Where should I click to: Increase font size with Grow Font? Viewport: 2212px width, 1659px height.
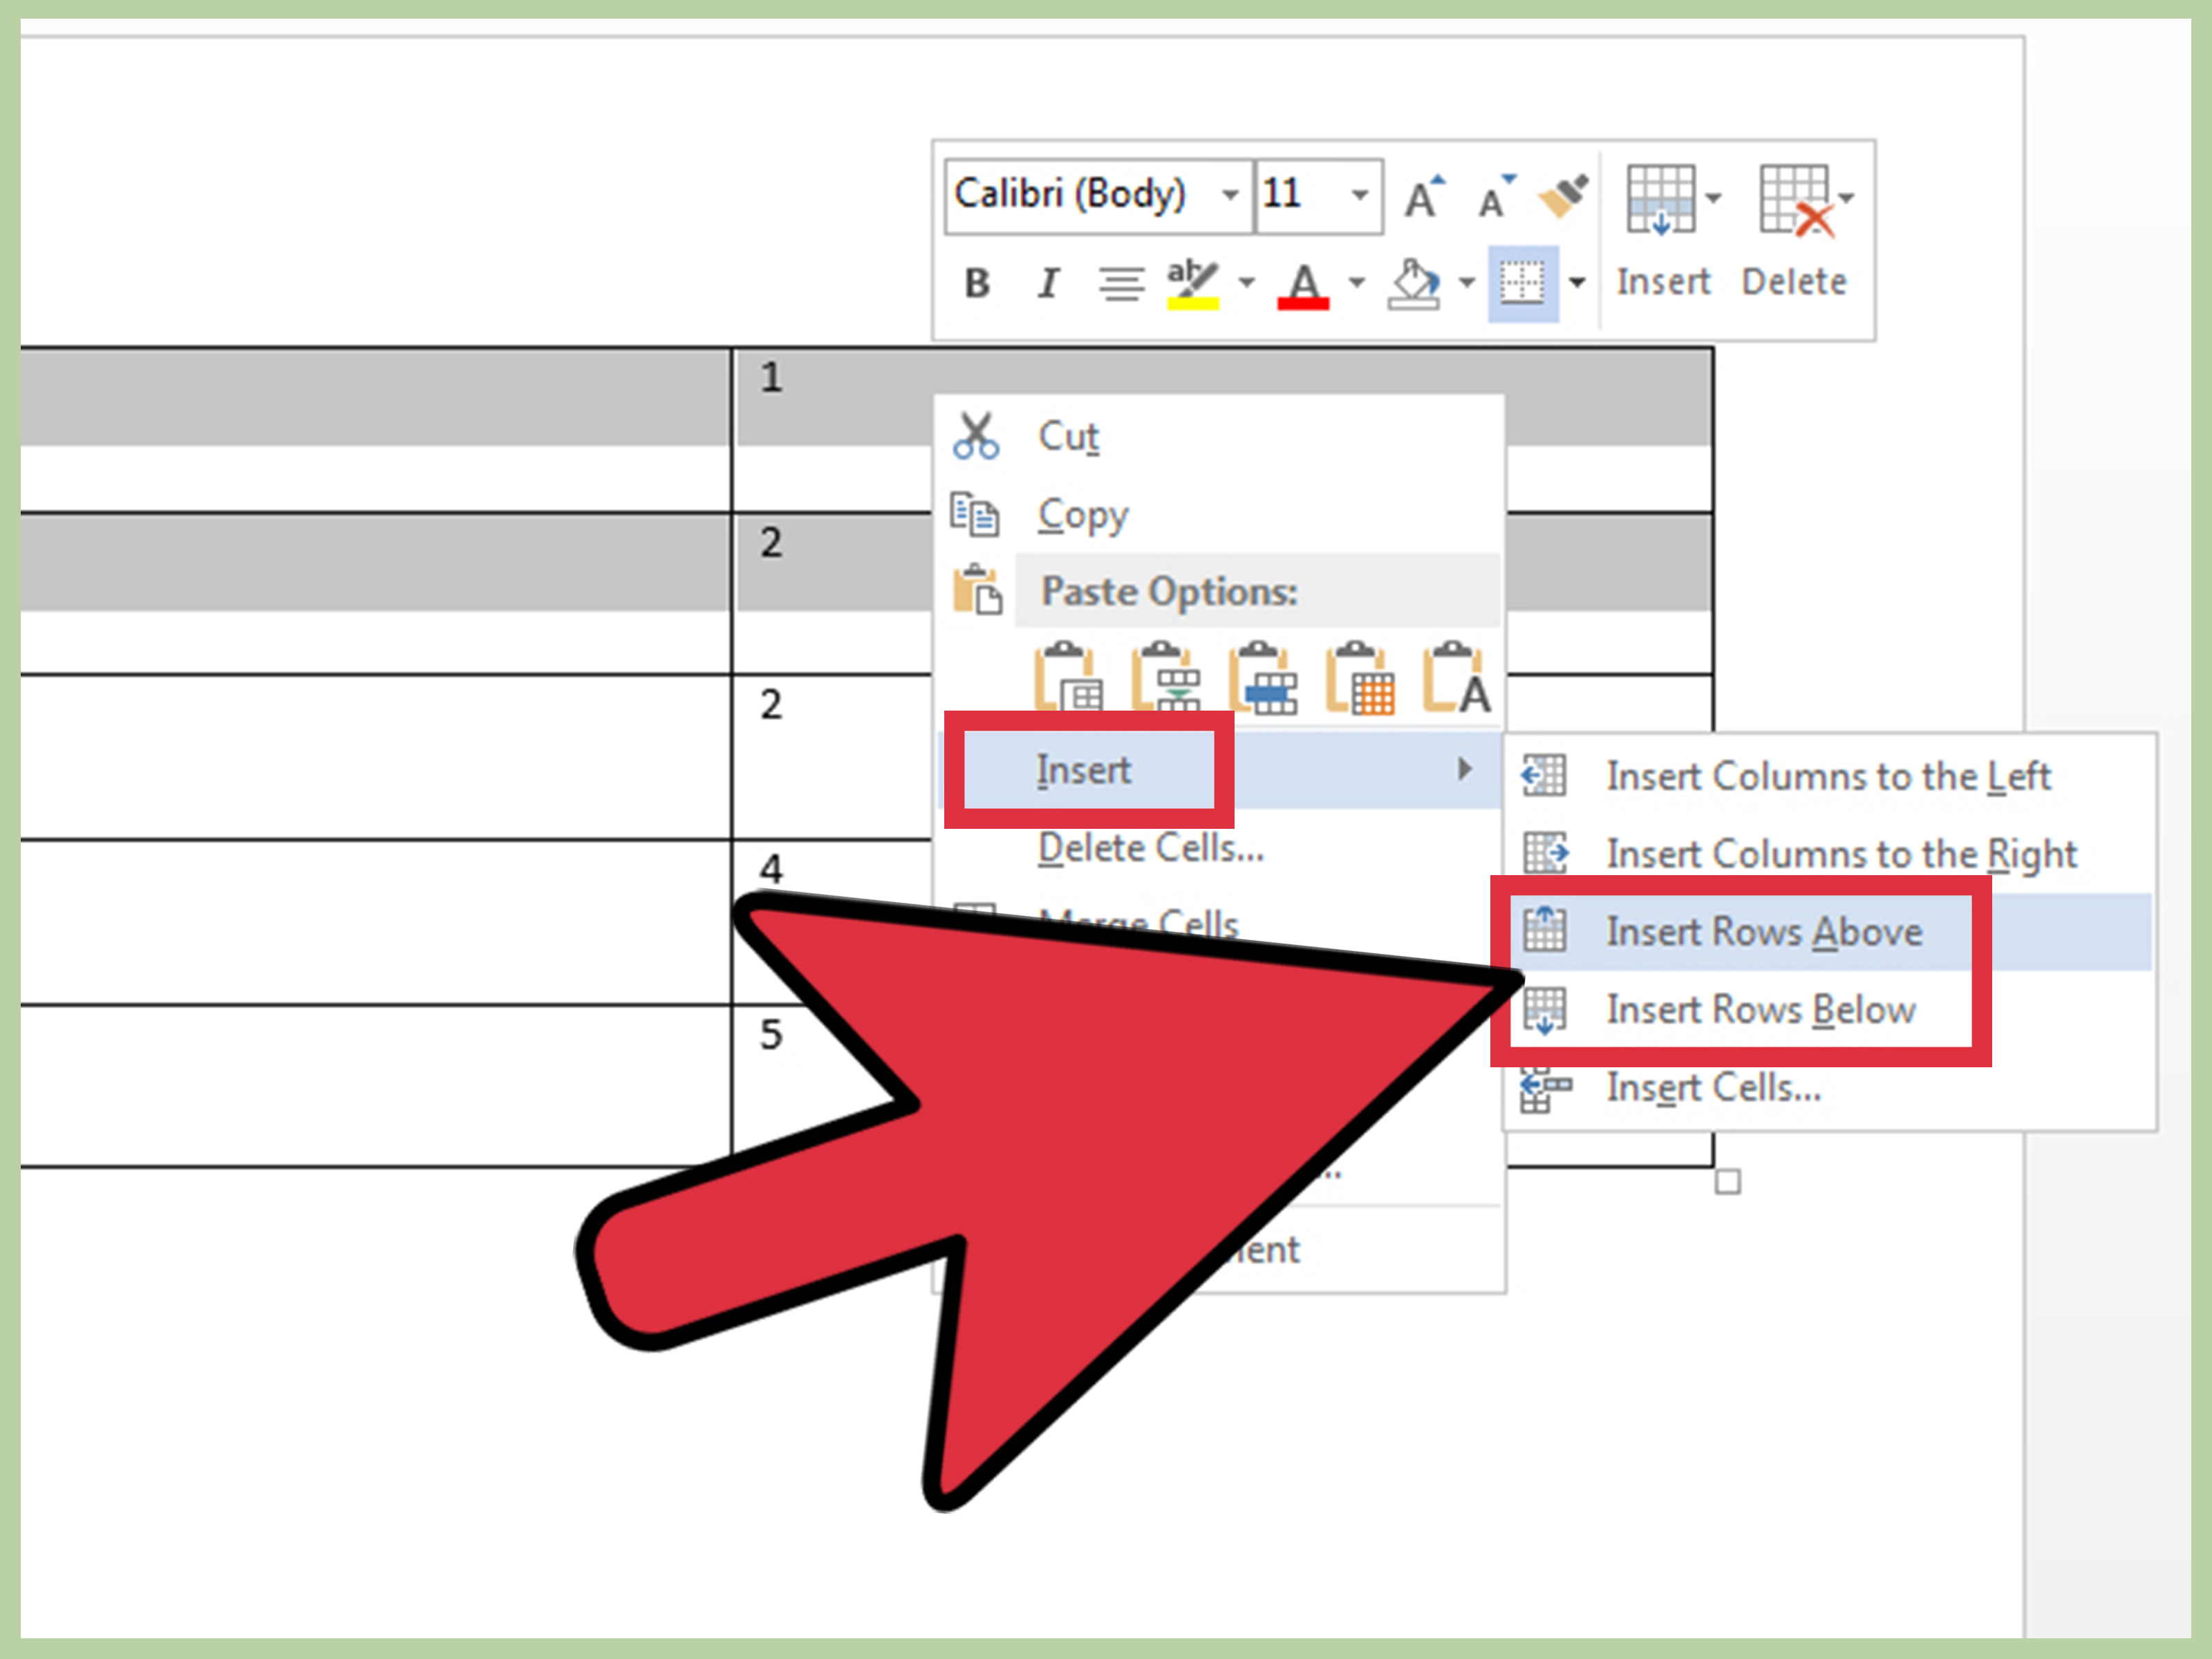click(1424, 196)
